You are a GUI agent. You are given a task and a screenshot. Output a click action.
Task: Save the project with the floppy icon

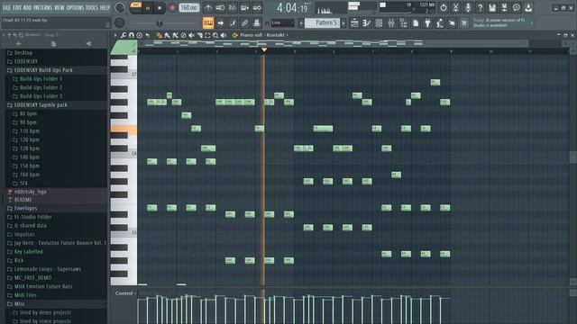(x=492, y=8)
